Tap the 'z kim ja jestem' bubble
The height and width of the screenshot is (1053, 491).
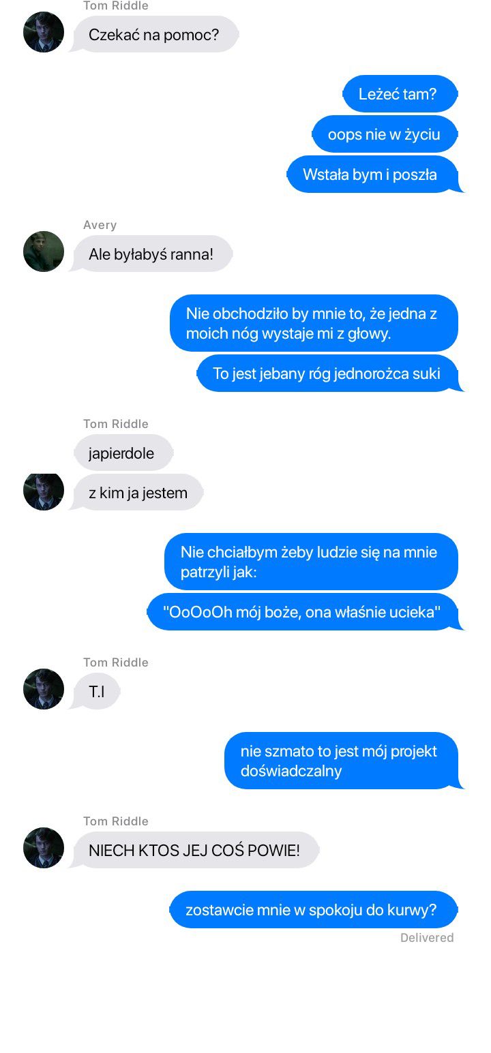pyautogui.click(x=137, y=493)
